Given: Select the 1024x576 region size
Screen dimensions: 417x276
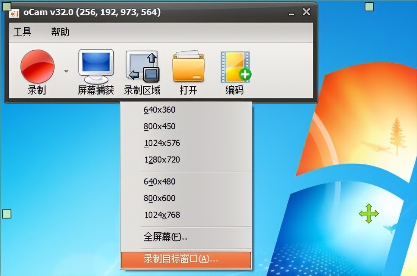Looking at the screenshot, I should (x=186, y=143).
